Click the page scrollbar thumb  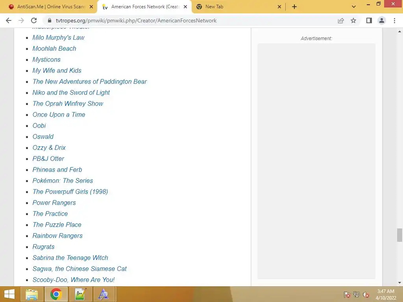click(x=399, y=235)
